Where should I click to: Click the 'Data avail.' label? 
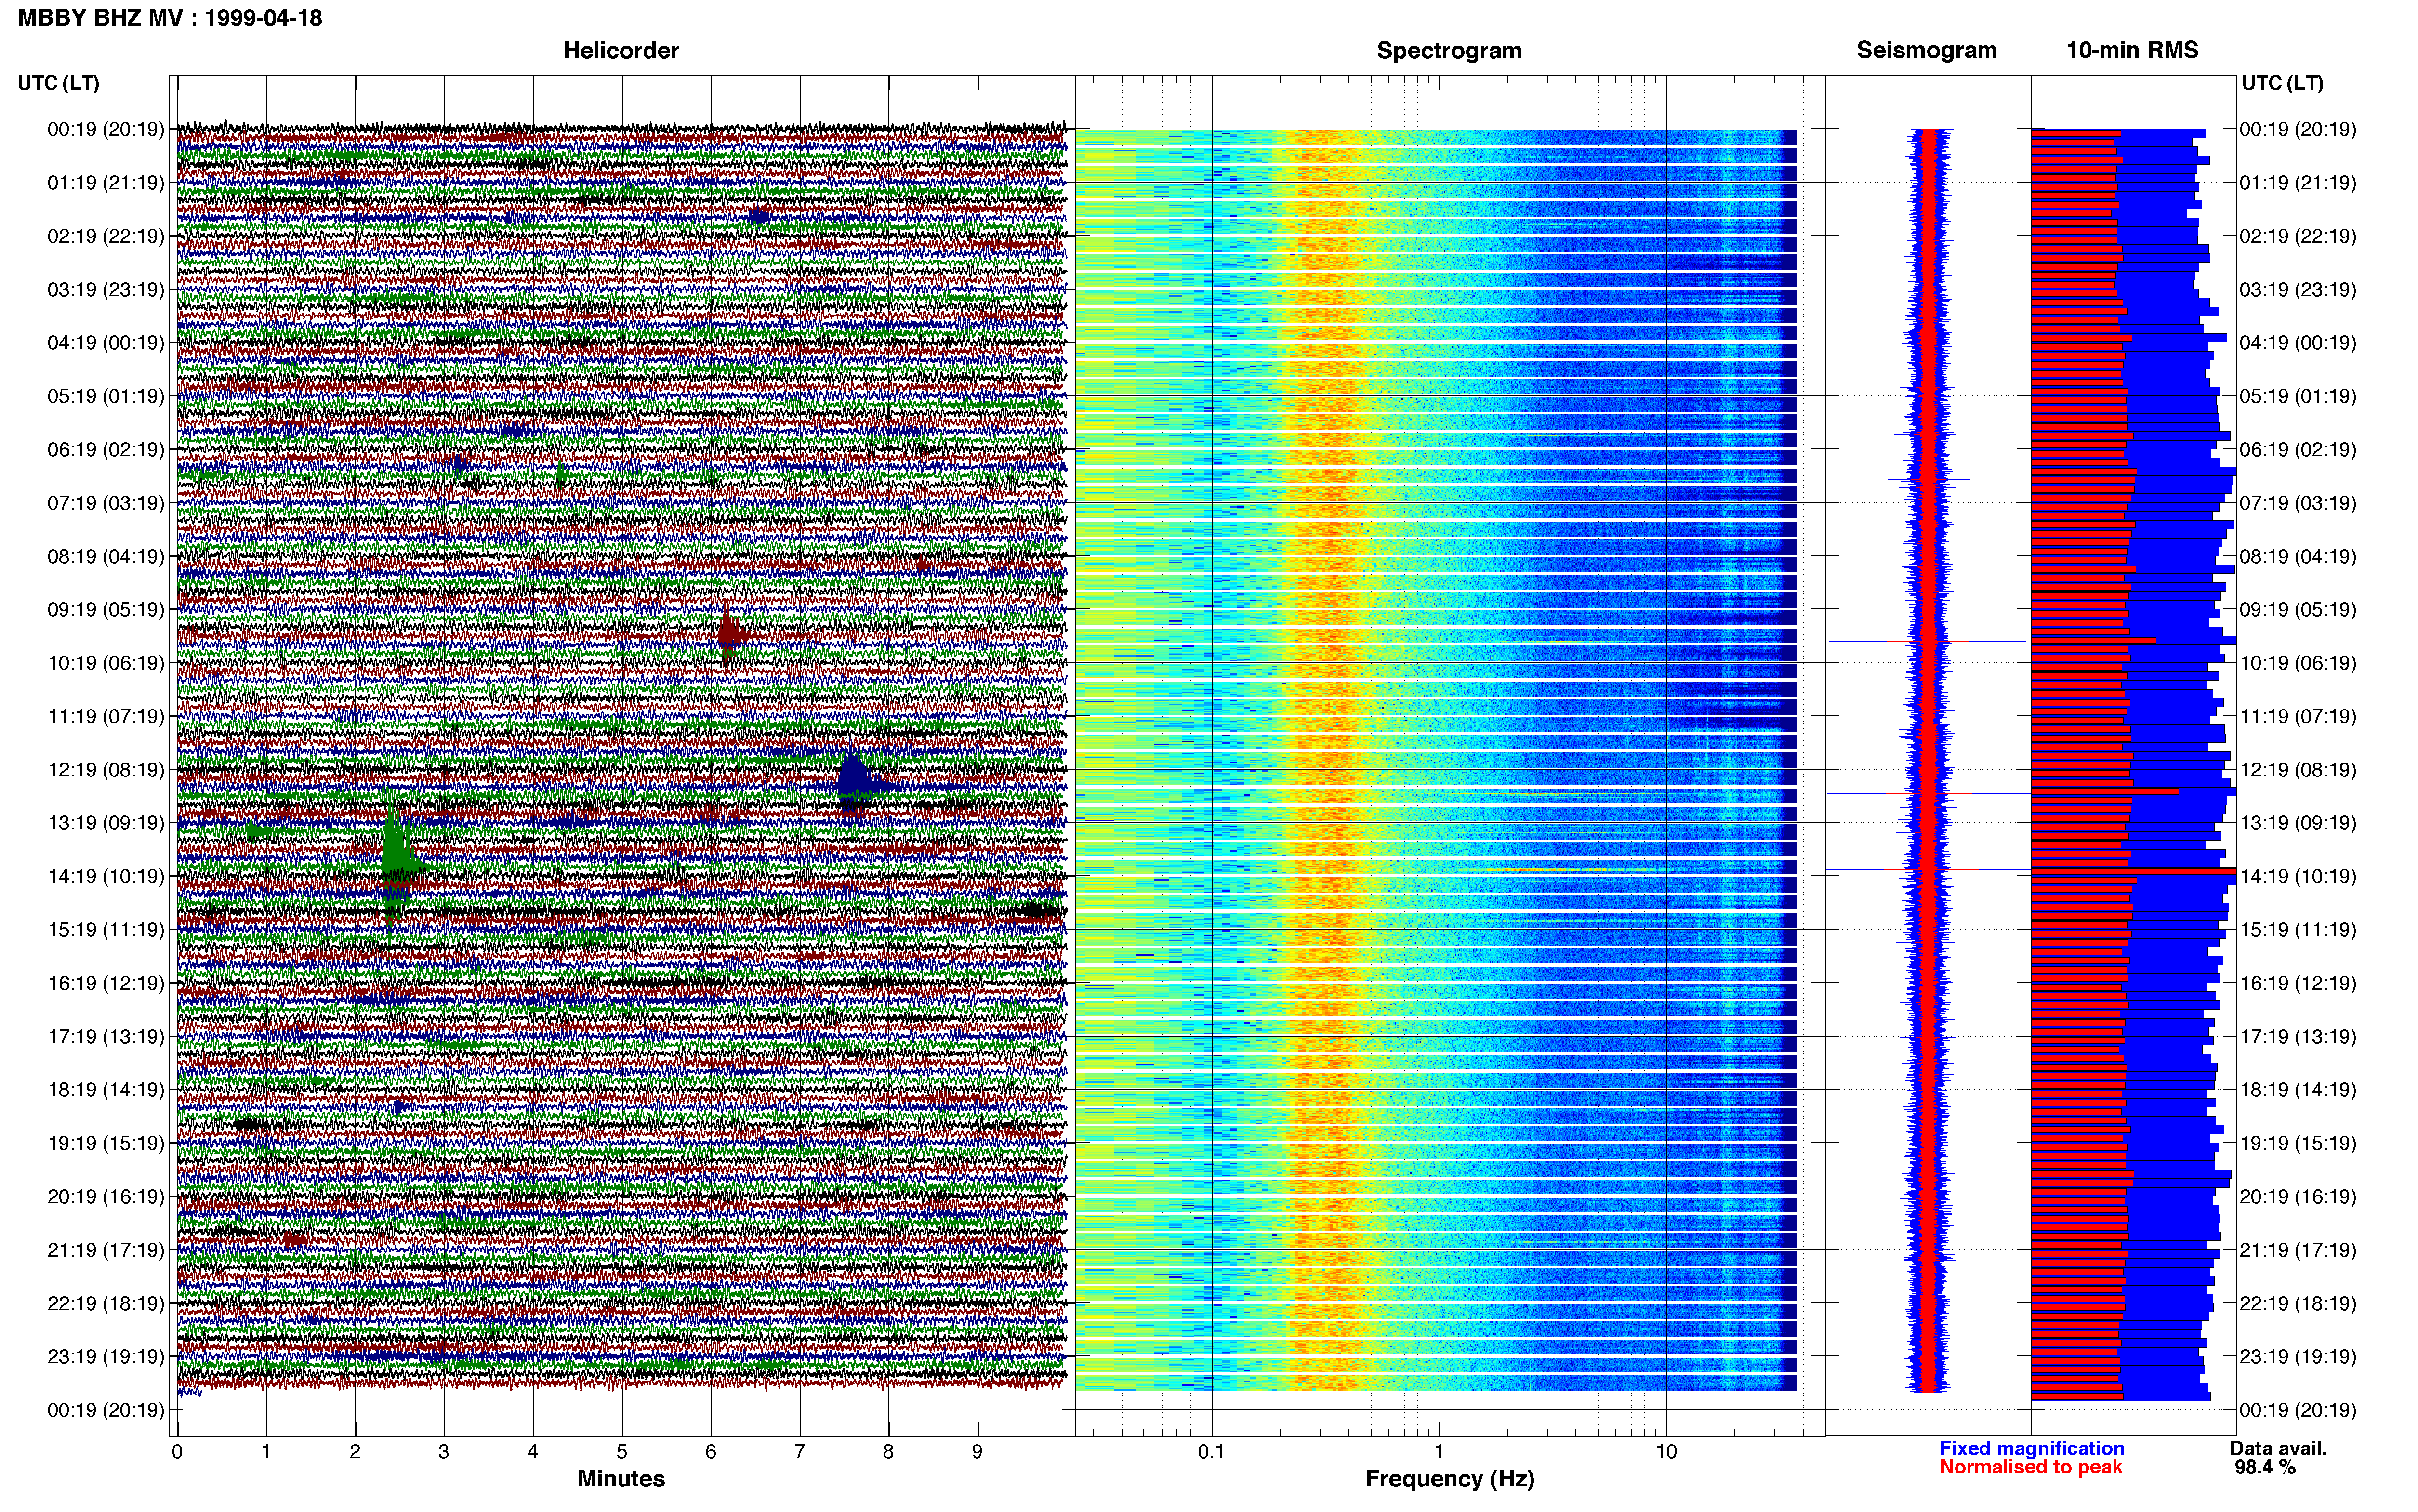click(2278, 1448)
